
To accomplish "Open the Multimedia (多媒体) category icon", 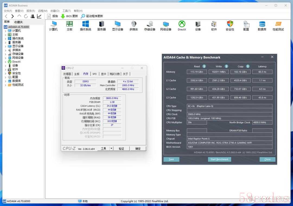I will tap(133, 26).
